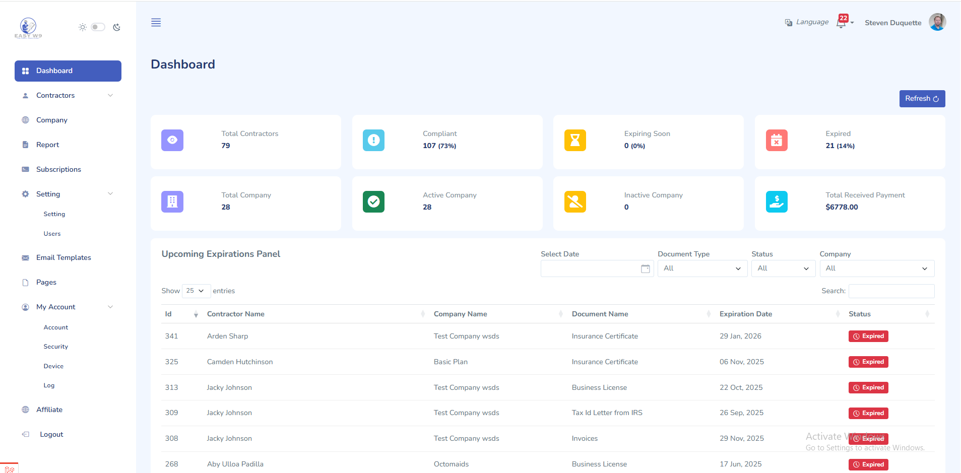Image resolution: width=961 pixels, height=473 pixels.
Task: Click the Easy W9 logo
Action: tap(28, 28)
